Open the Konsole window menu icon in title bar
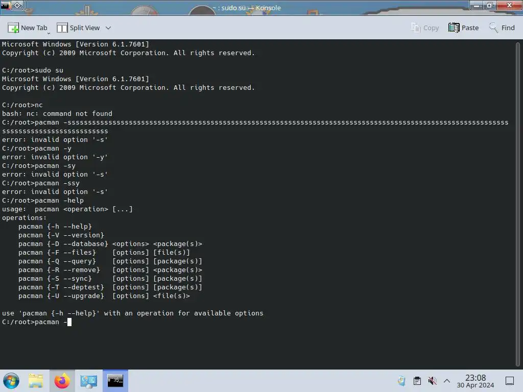 [5, 5]
